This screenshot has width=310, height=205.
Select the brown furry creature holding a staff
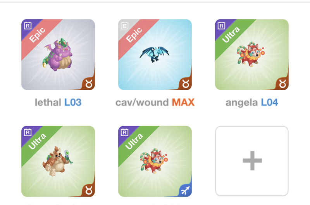coord(57,161)
